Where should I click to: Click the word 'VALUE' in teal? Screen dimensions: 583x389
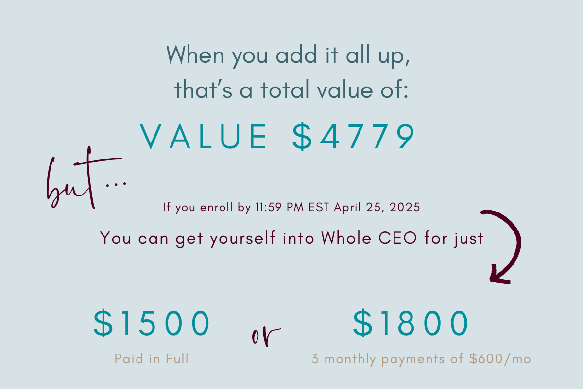point(204,136)
